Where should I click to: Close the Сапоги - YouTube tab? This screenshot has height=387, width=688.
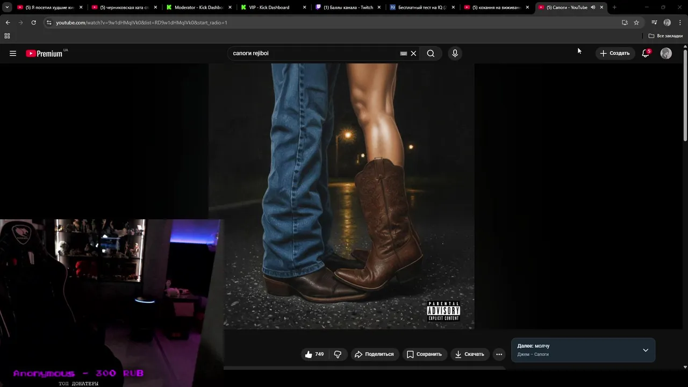(x=601, y=8)
